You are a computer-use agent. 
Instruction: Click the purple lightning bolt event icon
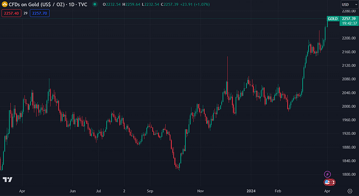[327, 174]
